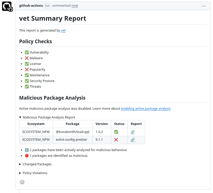Click the Malware bullet item text

[36, 58]
